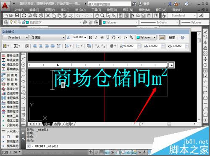Select the Move tool in right toolbar
Image resolution: width=210 pixels, height=156 pixels.
click(205, 59)
